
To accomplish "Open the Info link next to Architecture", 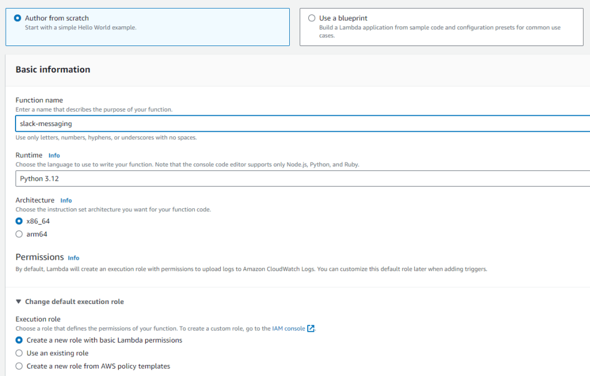I will click(x=66, y=200).
